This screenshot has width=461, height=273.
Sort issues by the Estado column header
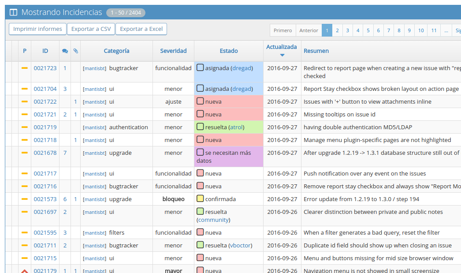229,51
